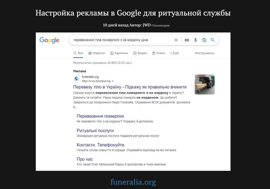Click the author name JWD
The width and height of the screenshot is (270, 189).
click(147, 25)
